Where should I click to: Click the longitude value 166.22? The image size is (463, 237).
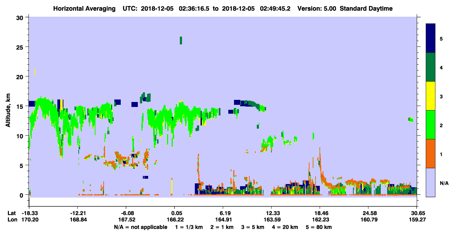pyautogui.click(x=175, y=220)
